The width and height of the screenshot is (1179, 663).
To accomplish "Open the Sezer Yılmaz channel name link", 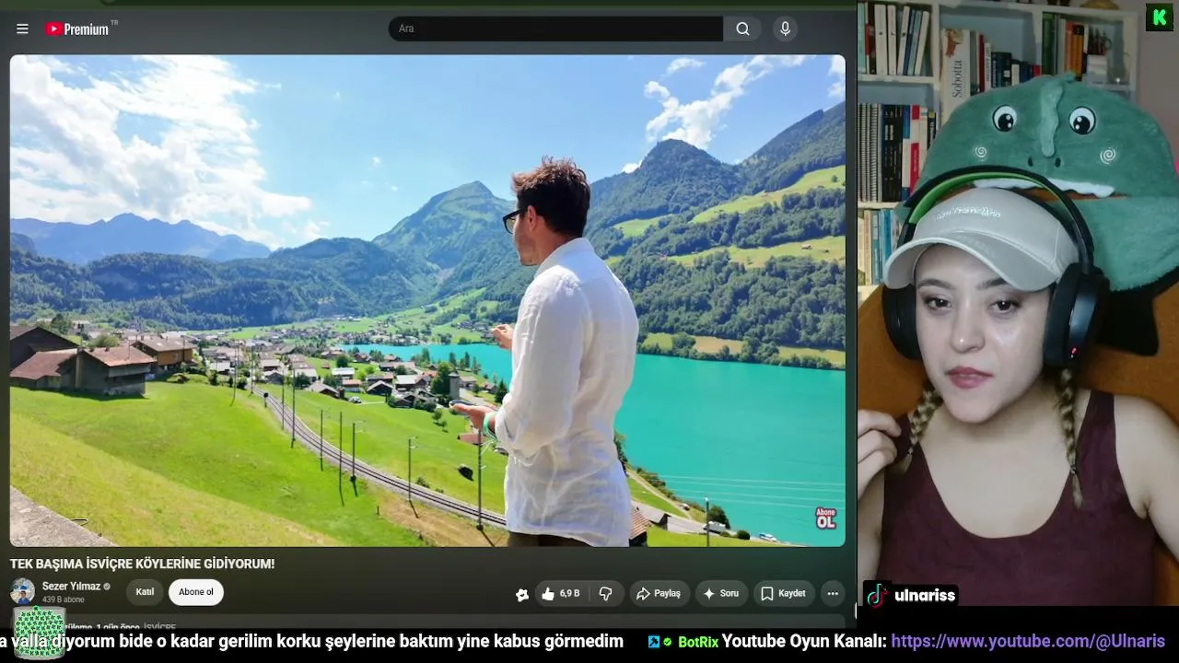I will (71, 587).
